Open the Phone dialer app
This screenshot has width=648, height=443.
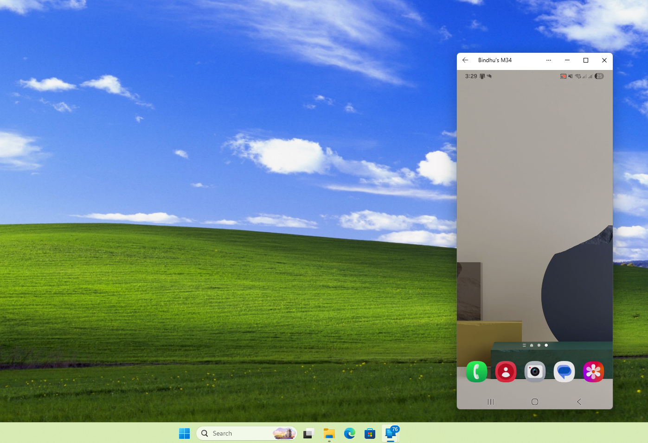(x=477, y=371)
